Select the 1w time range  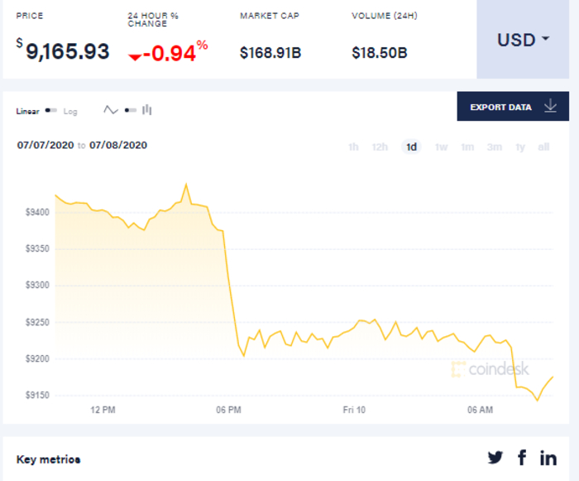pyautogui.click(x=441, y=147)
